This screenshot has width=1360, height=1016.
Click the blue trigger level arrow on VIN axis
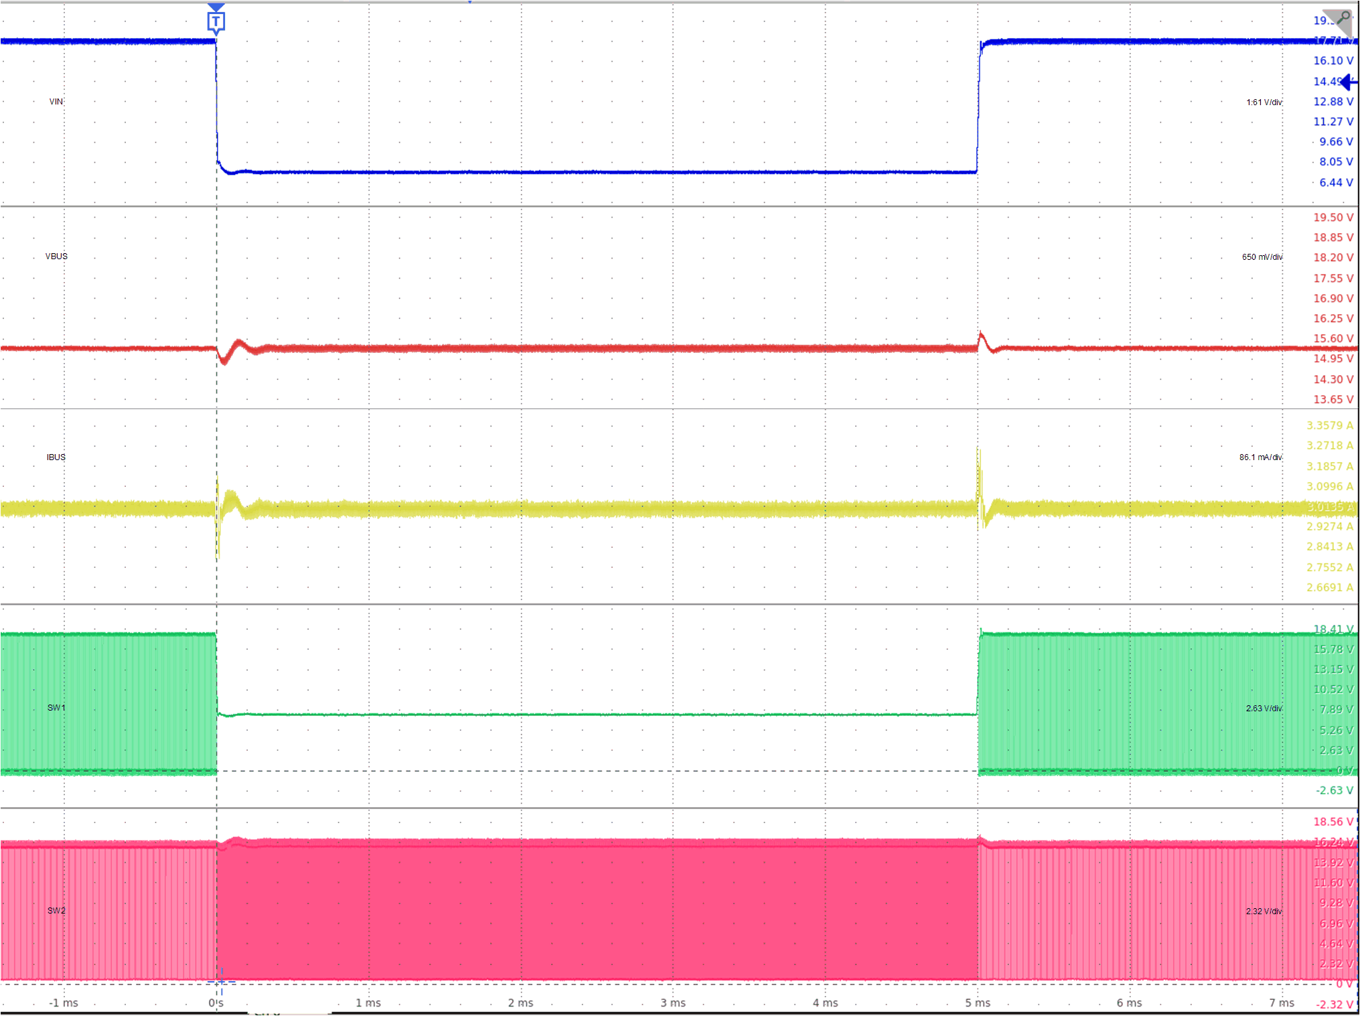(x=1349, y=82)
